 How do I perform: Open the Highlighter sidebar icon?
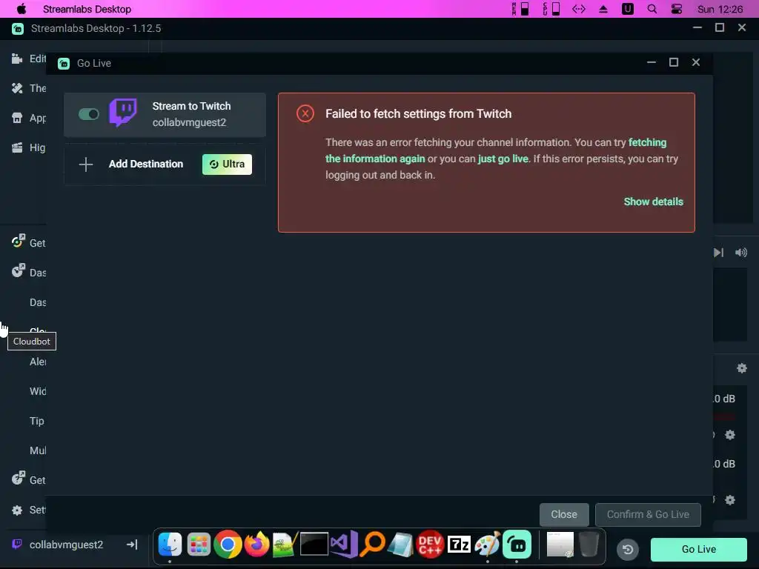click(17, 147)
